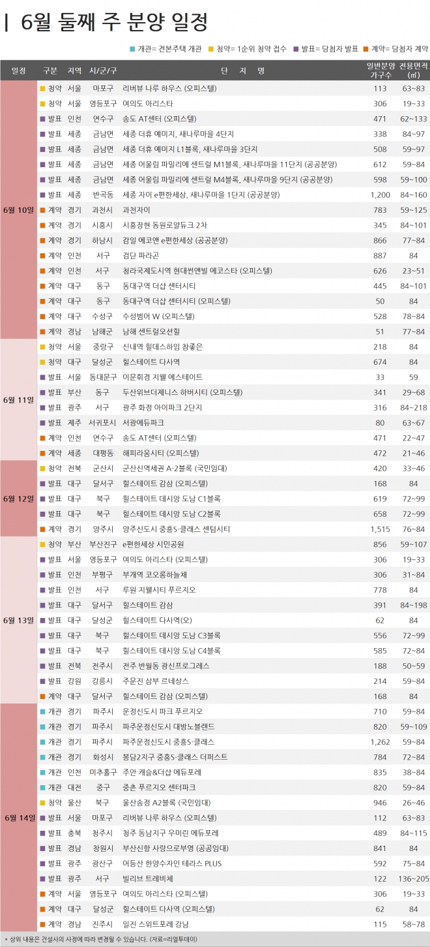
Task: Click the orange 계약 legend square
Action: tap(367, 49)
